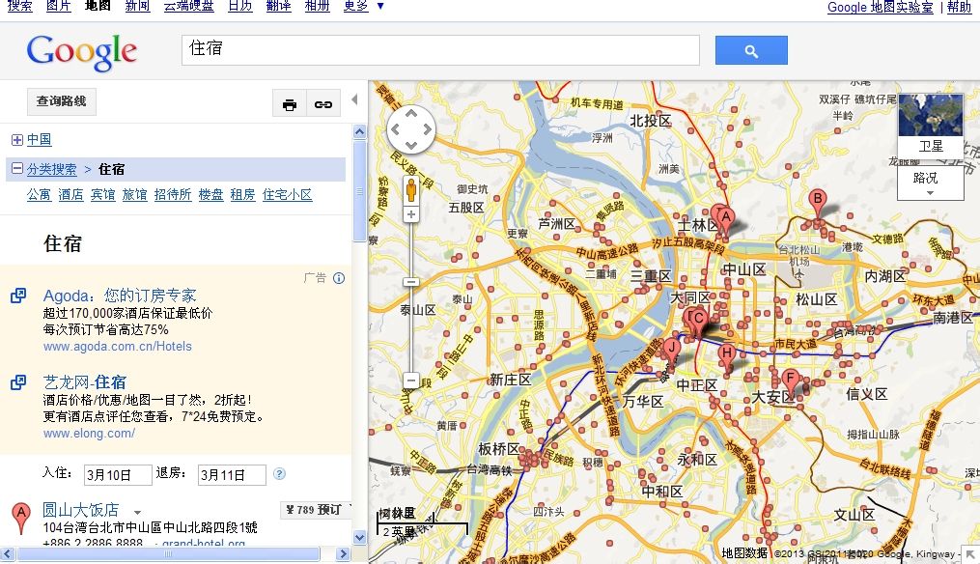Screen dimensions: 980x564
Task: Filter by 招待所 category
Action: pyautogui.click(x=173, y=194)
